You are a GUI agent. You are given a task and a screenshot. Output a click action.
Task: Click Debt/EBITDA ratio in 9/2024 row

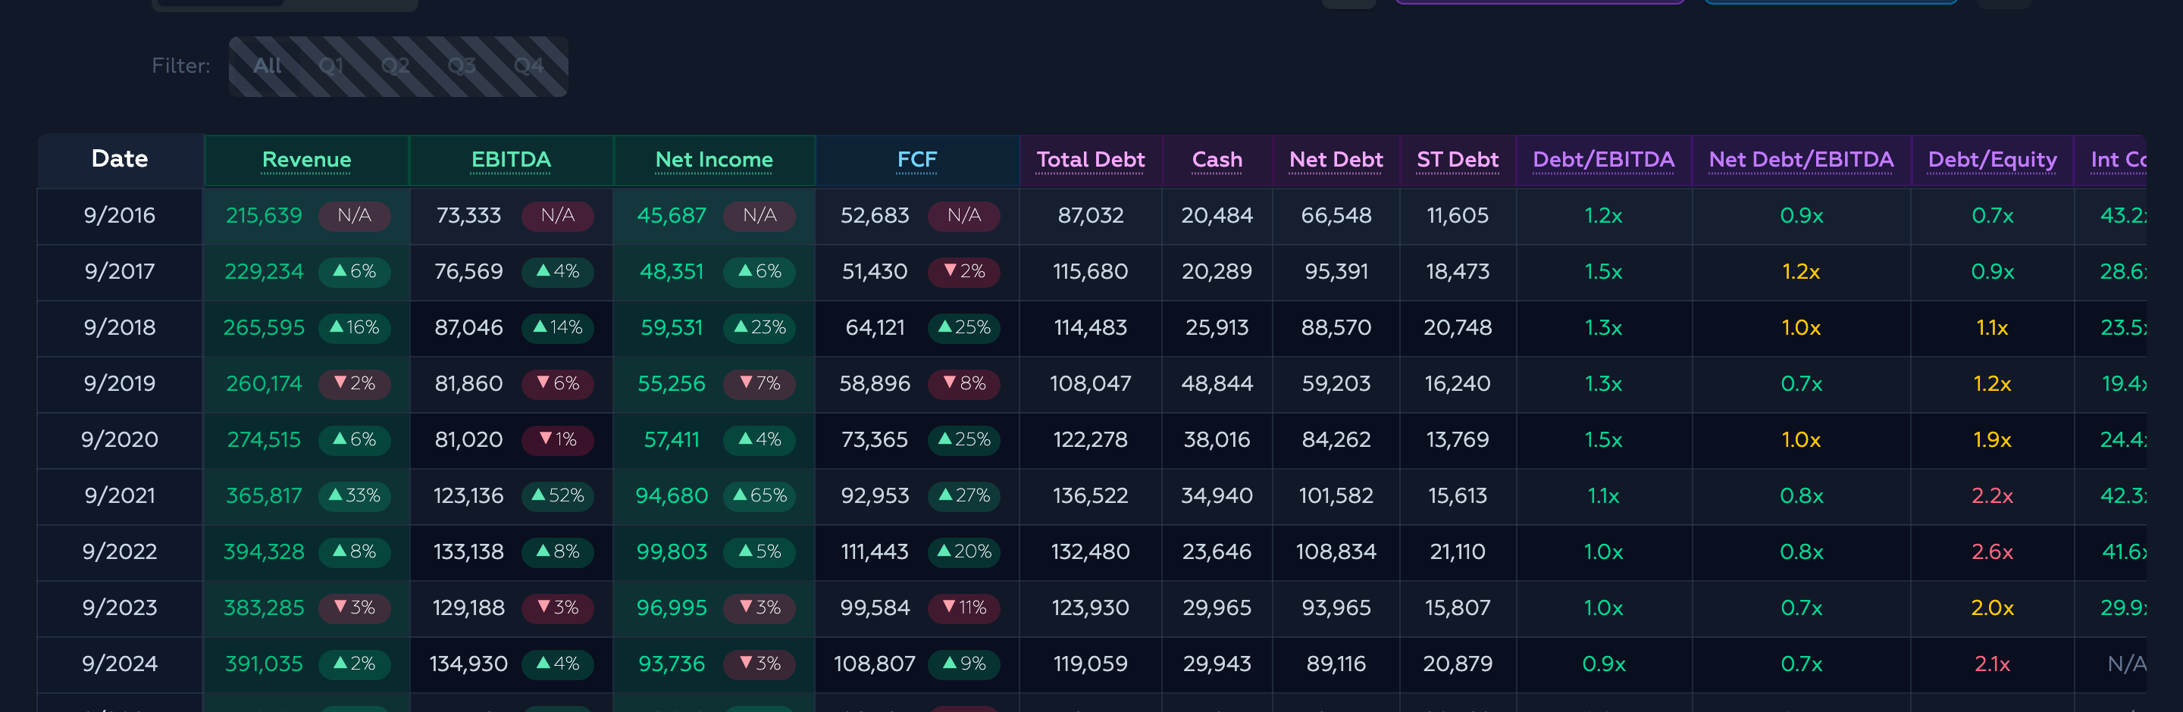point(1603,663)
